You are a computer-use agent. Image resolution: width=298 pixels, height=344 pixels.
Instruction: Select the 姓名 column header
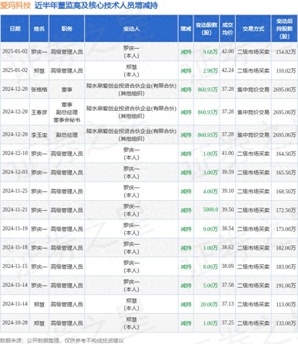[39, 29]
